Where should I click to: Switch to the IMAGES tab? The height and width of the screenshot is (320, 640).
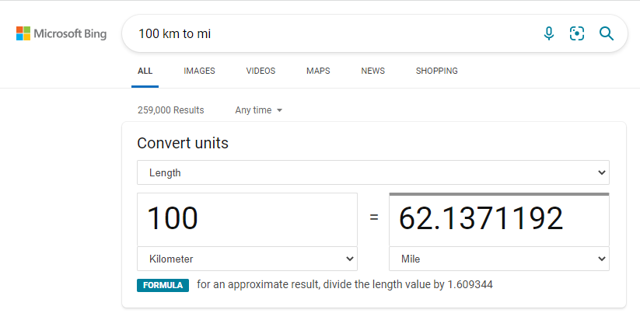(199, 71)
